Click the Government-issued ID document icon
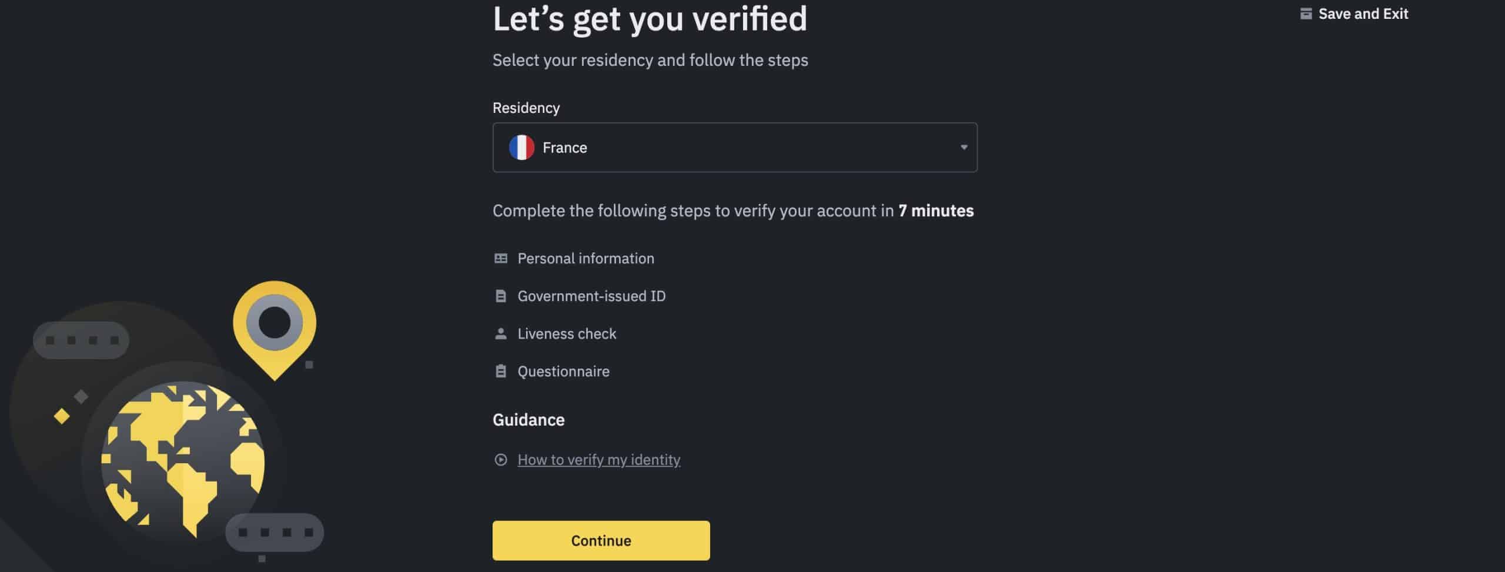The height and width of the screenshot is (572, 1505). click(501, 296)
